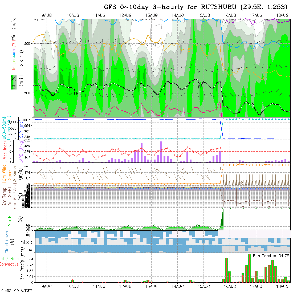Select the 13AUG label on the top date axis
Image resolution: width=293 pixels, height=293 pixels.
point(152,15)
